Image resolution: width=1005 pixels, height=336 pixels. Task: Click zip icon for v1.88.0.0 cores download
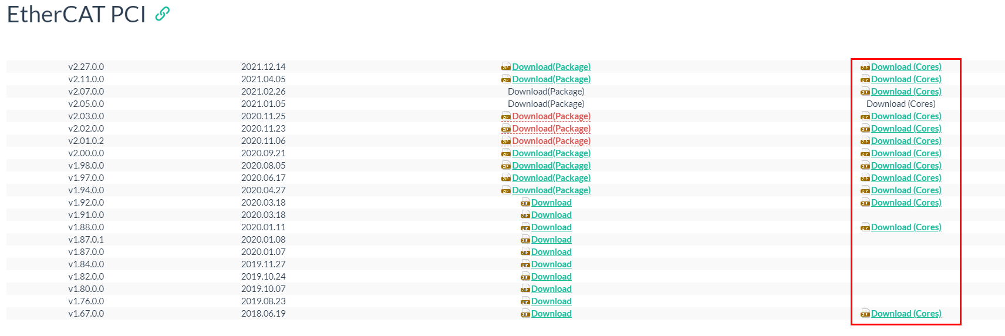pyautogui.click(x=865, y=228)
